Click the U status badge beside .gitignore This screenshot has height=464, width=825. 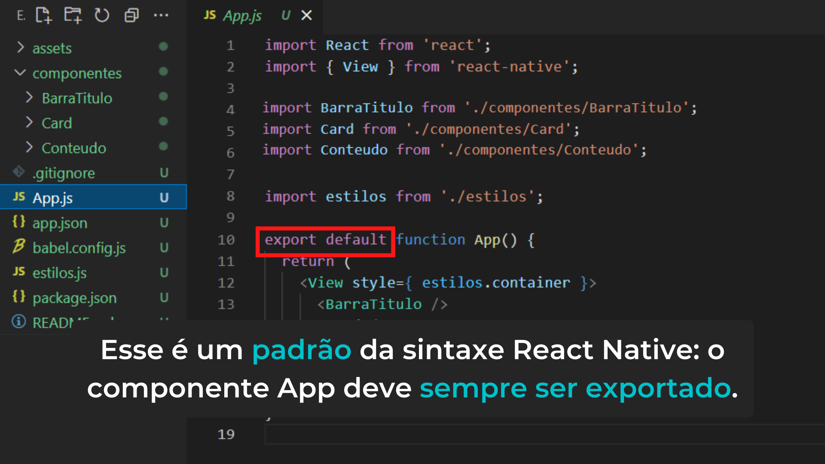(164, 173)
